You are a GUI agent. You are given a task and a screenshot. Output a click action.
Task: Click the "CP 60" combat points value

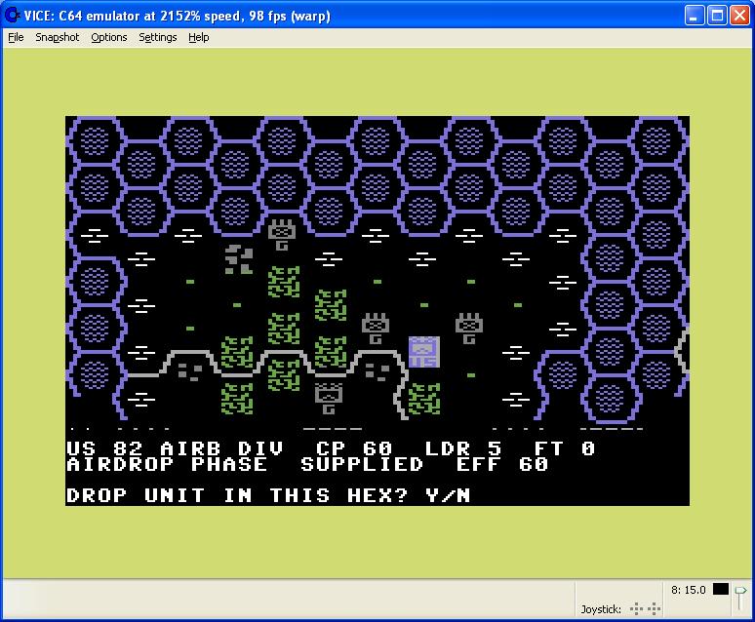[x=354, y=448]
